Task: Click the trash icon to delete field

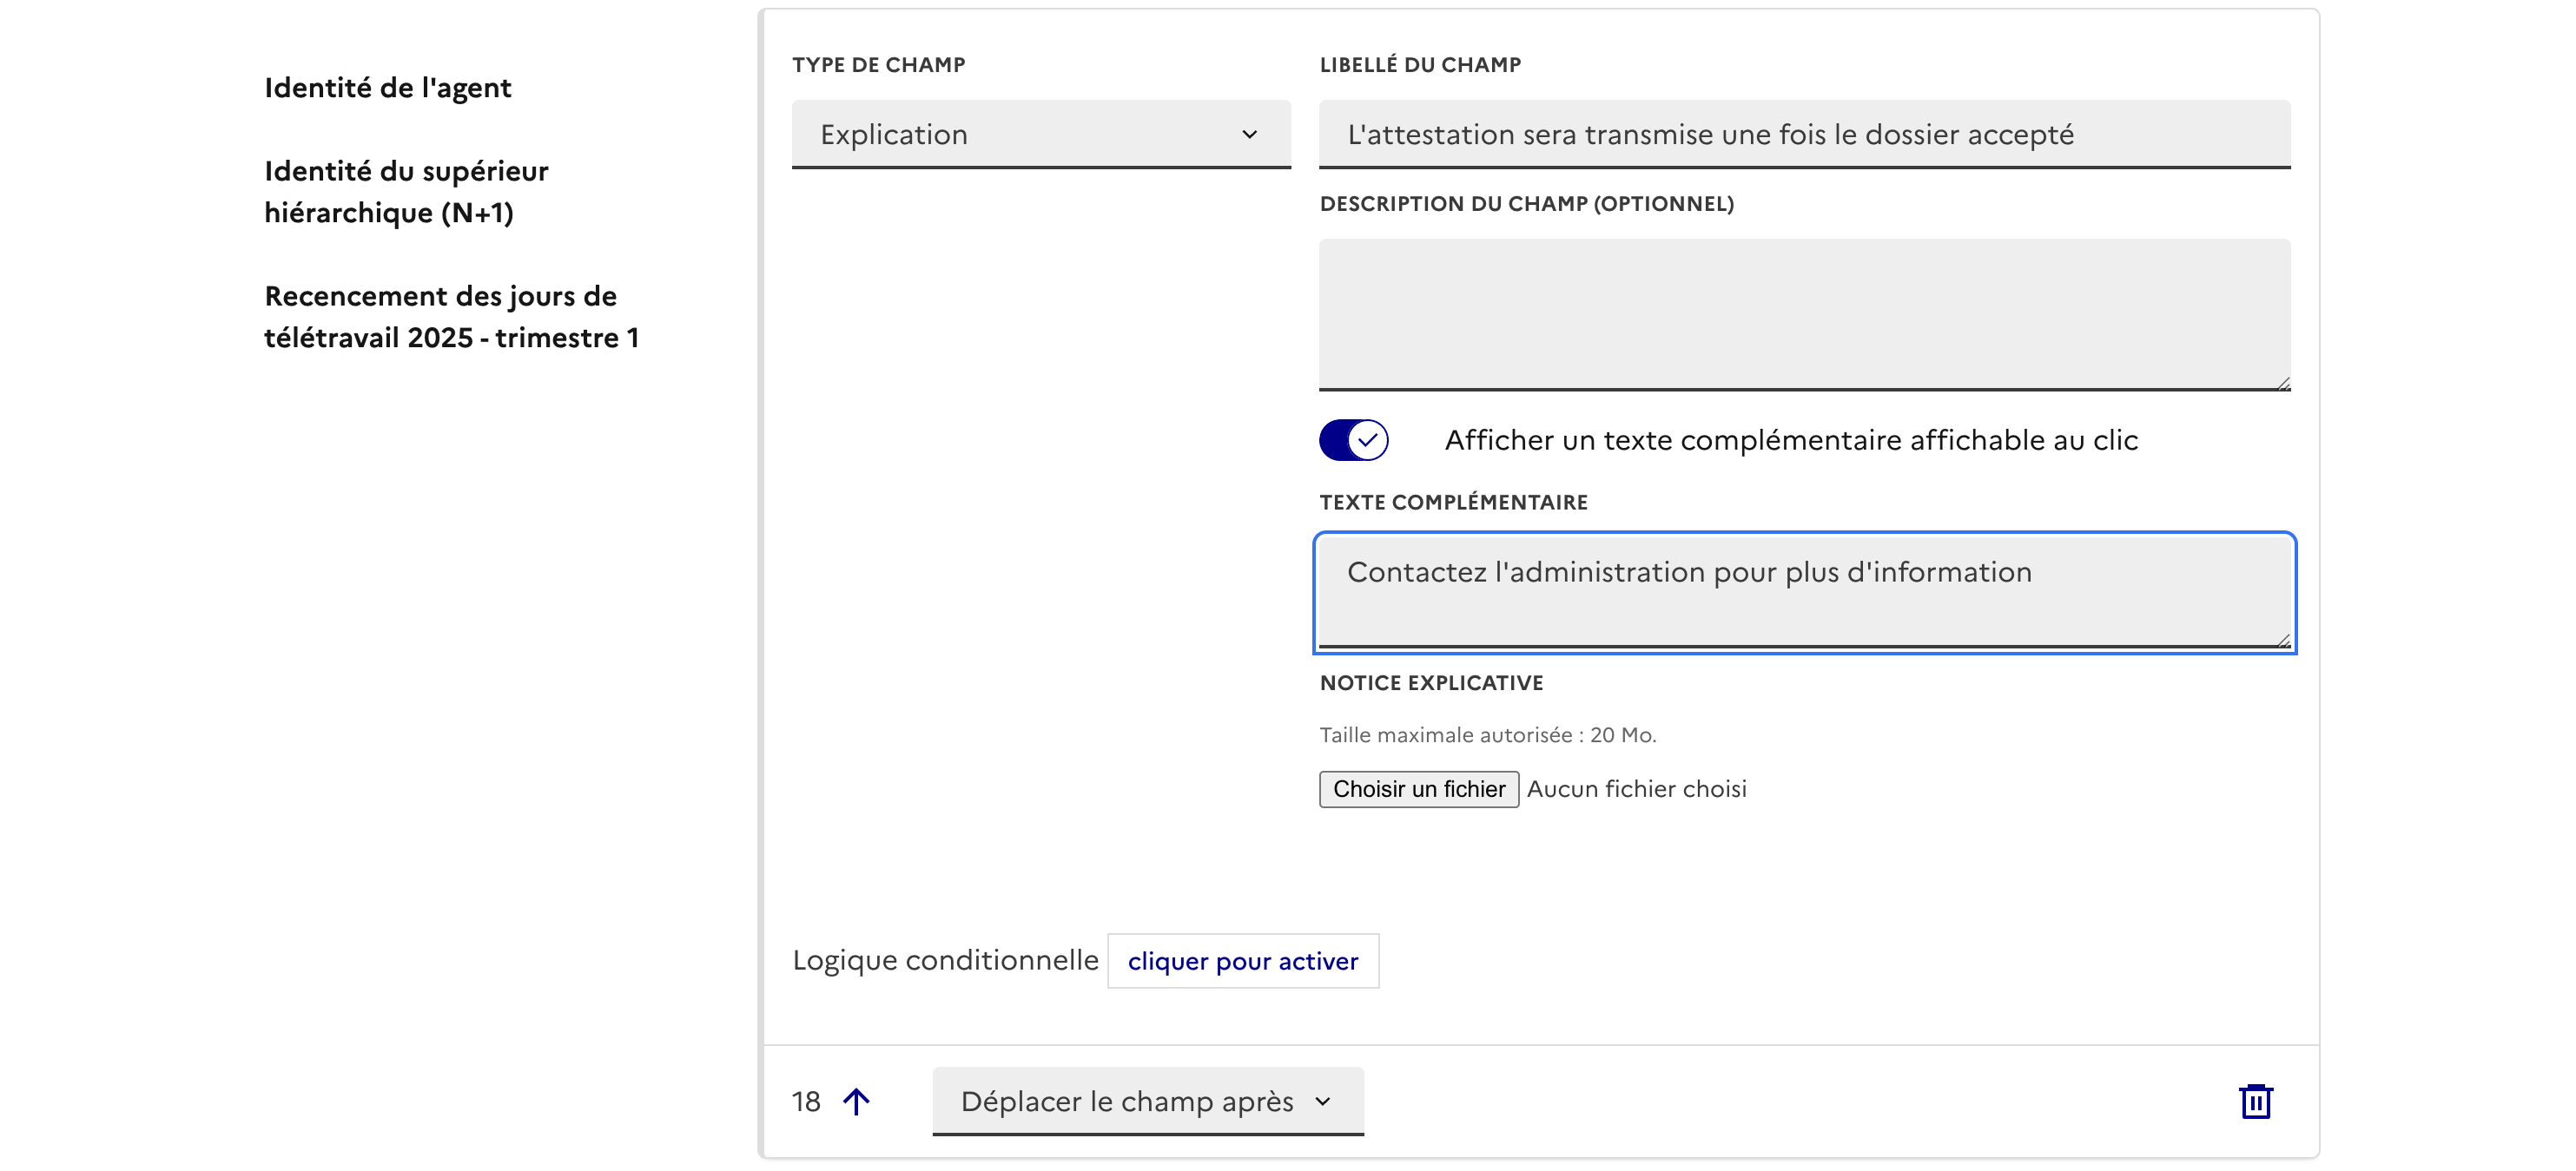Action: 2255,1101
